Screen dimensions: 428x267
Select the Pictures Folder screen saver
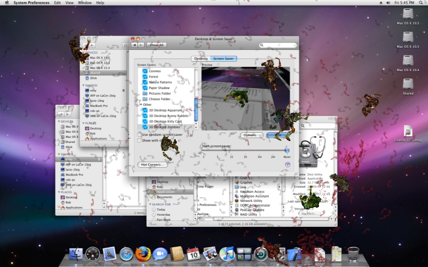[159, 93]
